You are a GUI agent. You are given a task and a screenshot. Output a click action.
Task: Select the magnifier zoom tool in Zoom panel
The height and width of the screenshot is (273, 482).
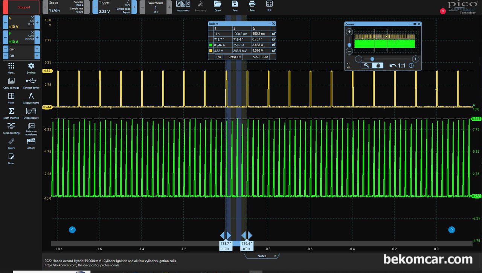366,65
